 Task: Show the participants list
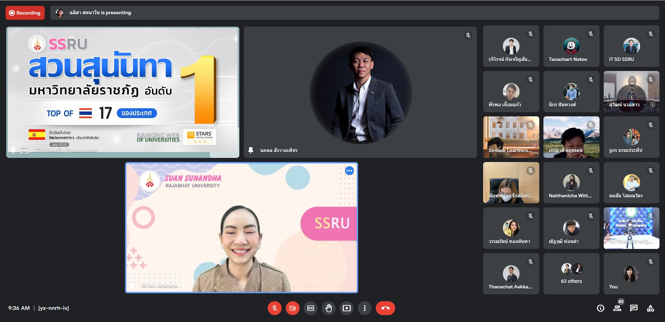coord(617,308)
